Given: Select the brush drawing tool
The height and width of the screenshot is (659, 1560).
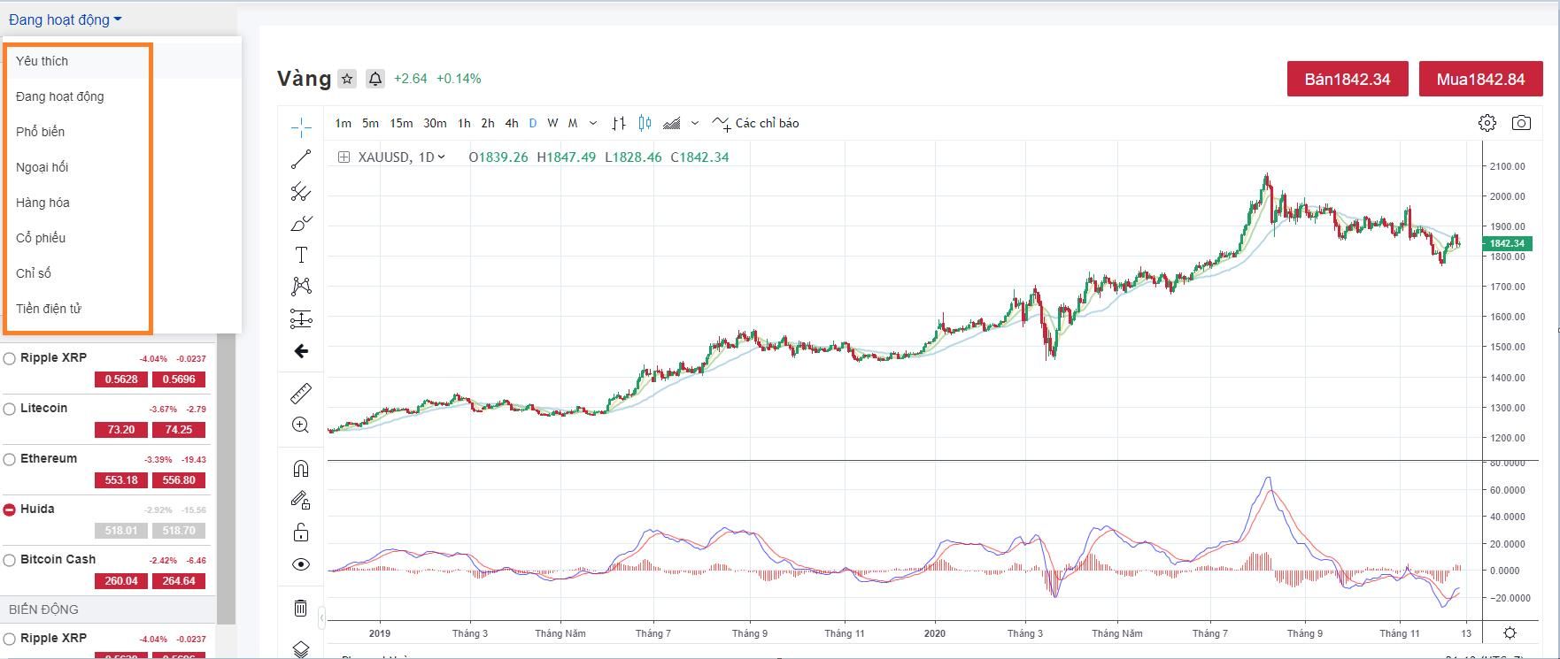Looking at the screenshot, I should pos(301,223).
